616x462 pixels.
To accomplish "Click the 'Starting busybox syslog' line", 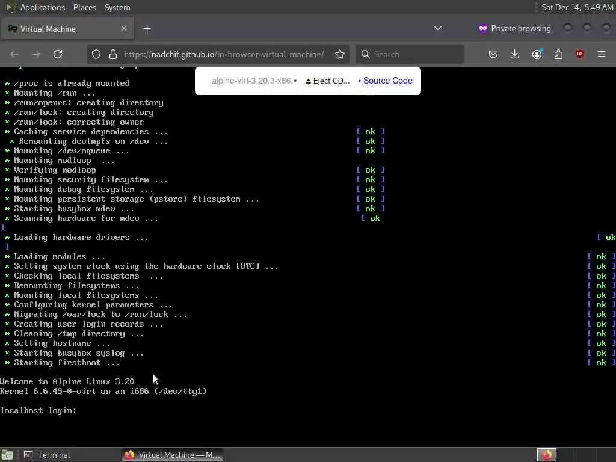I will point(74,353).
